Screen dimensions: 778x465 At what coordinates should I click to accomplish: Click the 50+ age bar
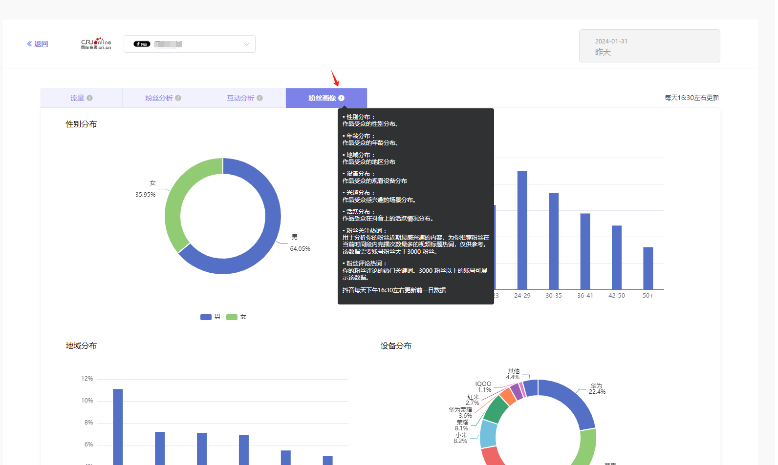pyautogui.click(x=648, y=268)
